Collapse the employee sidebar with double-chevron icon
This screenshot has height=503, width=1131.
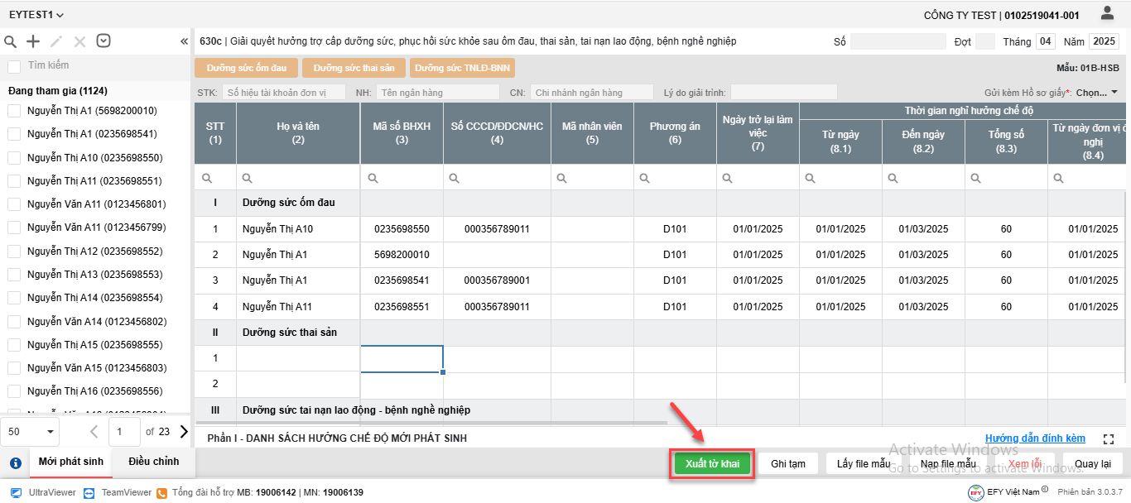[184, 41]
